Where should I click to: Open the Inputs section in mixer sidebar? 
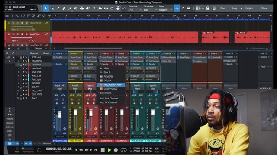[10, 119]
